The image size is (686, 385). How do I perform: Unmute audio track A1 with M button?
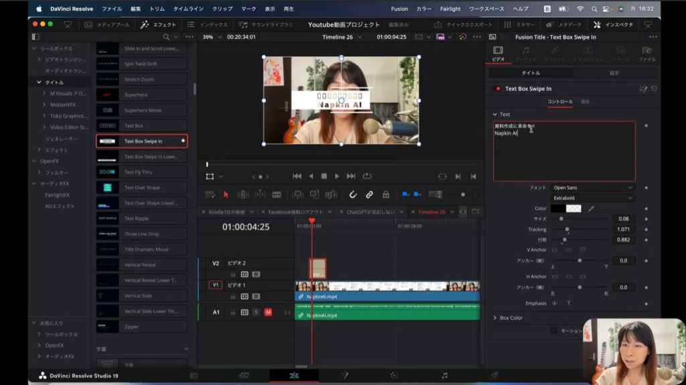268,312
